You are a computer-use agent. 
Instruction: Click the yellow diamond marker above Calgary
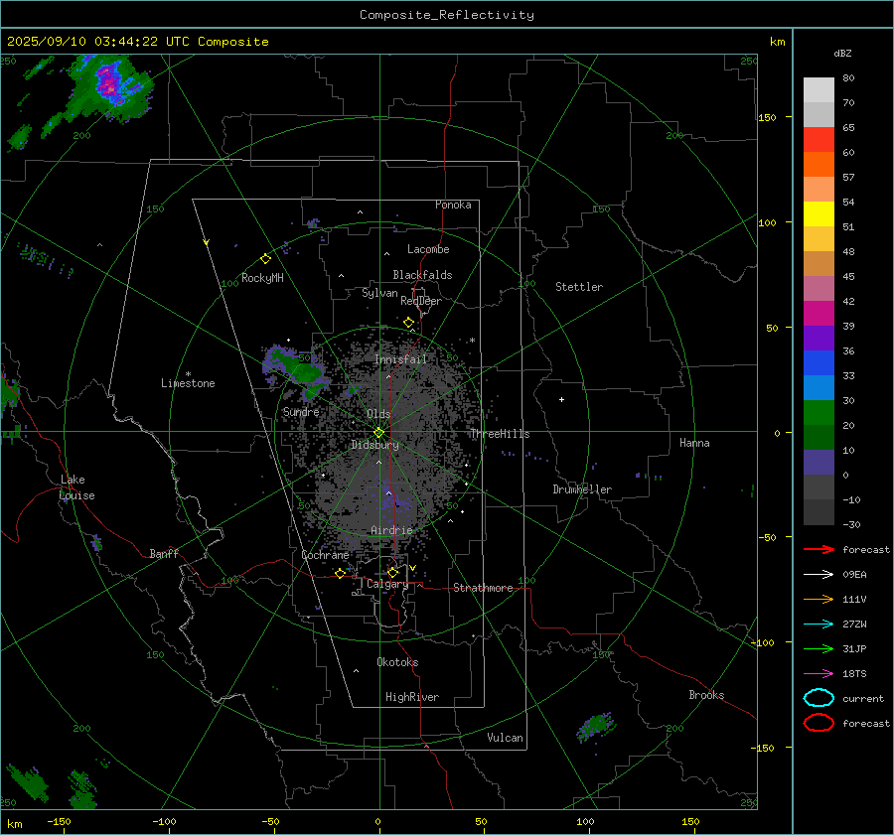tap(392, 572)
